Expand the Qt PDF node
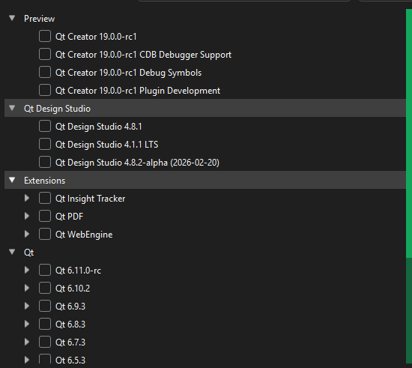This screenshot has height=368, width=412. point(27,217)
